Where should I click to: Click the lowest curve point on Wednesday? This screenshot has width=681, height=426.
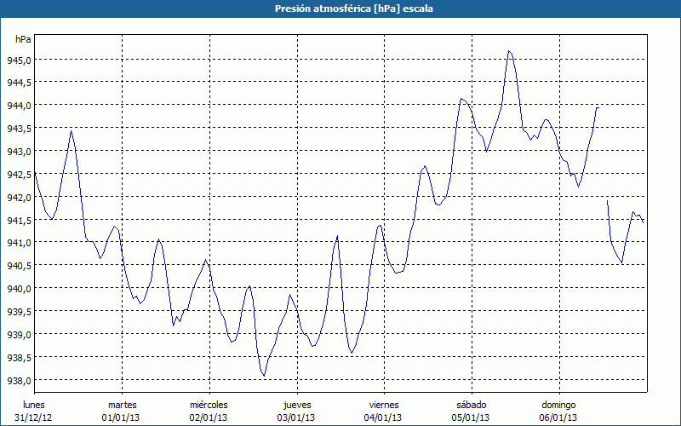click(x=264, y=376)
